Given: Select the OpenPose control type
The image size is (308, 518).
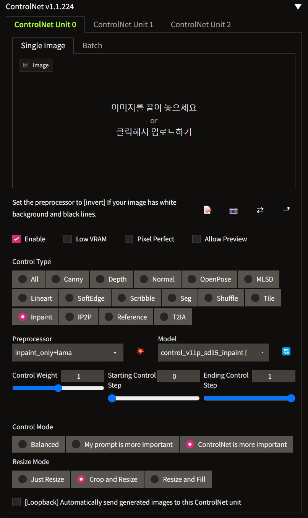Looking at the screenshot, I should point(209,279).
